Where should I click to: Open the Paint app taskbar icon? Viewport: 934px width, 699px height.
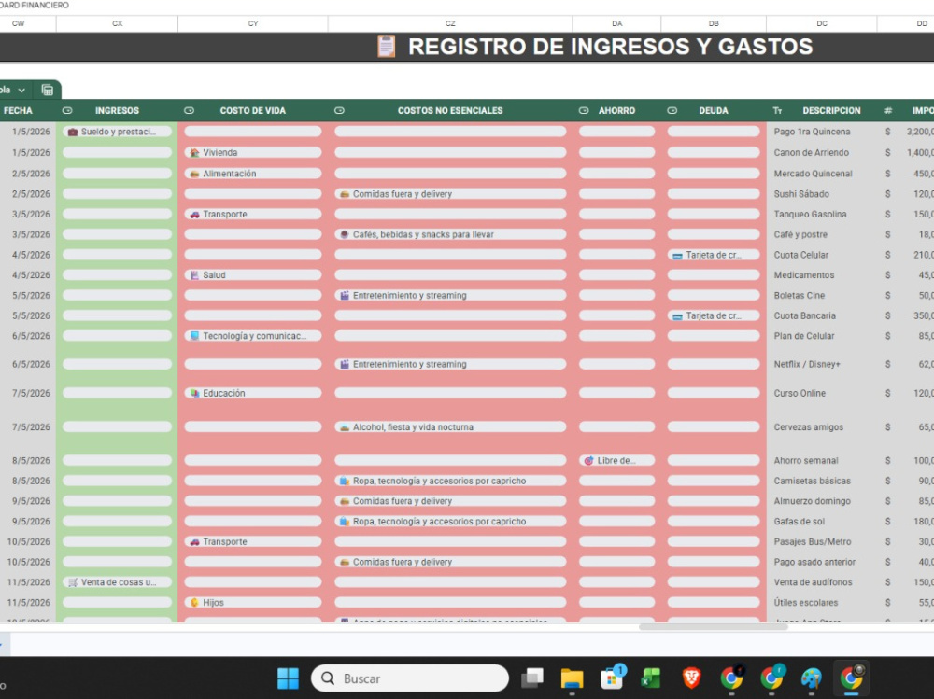pos(812,678)
